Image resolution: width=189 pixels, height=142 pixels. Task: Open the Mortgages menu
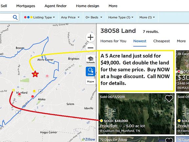point(26,6)
